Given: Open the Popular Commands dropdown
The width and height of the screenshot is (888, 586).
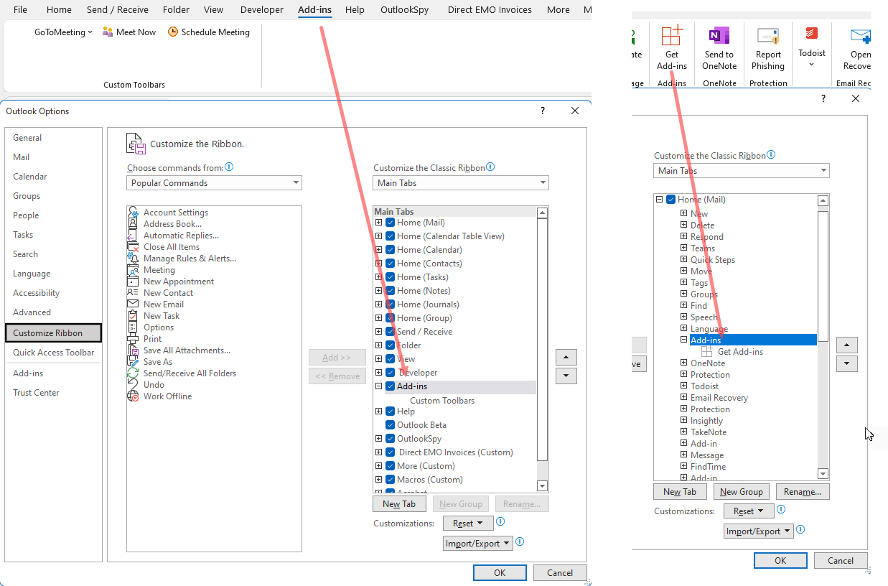Looking at the screenshot, I should [x=214, y=183].
